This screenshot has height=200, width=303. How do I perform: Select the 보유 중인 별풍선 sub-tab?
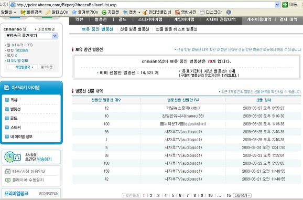point(98,29)
